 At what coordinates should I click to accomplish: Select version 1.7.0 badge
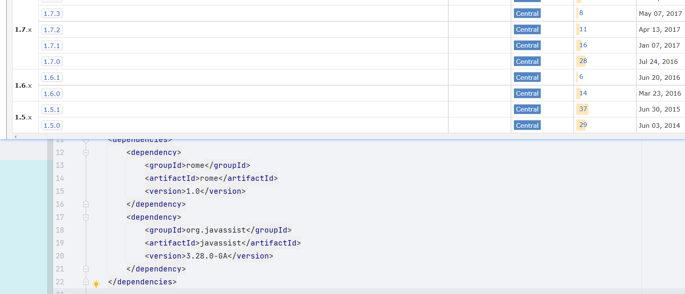(x=52, y=61)
